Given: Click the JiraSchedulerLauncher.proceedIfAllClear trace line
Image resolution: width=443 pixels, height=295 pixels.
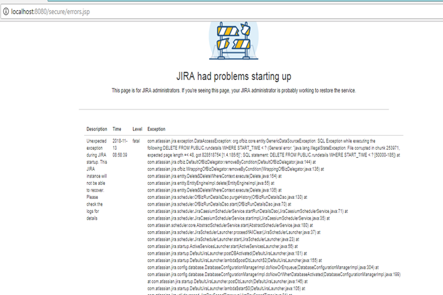Looking at the screenshot, I should pos(234,233).
